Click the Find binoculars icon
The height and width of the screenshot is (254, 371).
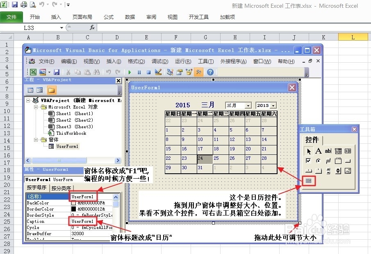[96, 72]
